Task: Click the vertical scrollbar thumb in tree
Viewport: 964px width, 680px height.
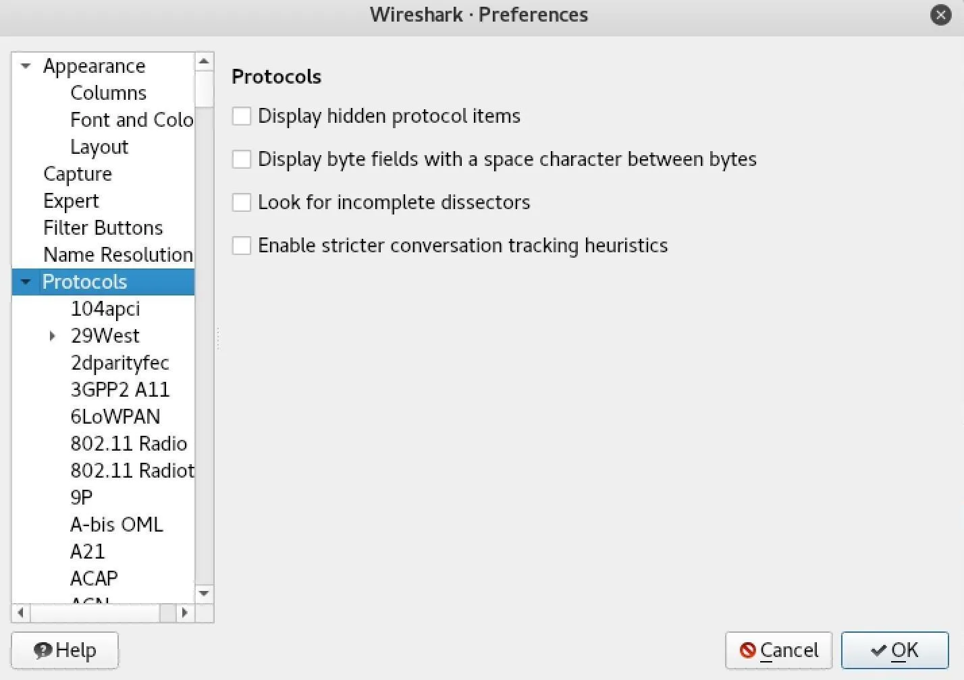Action: click(x=204, y=88)
